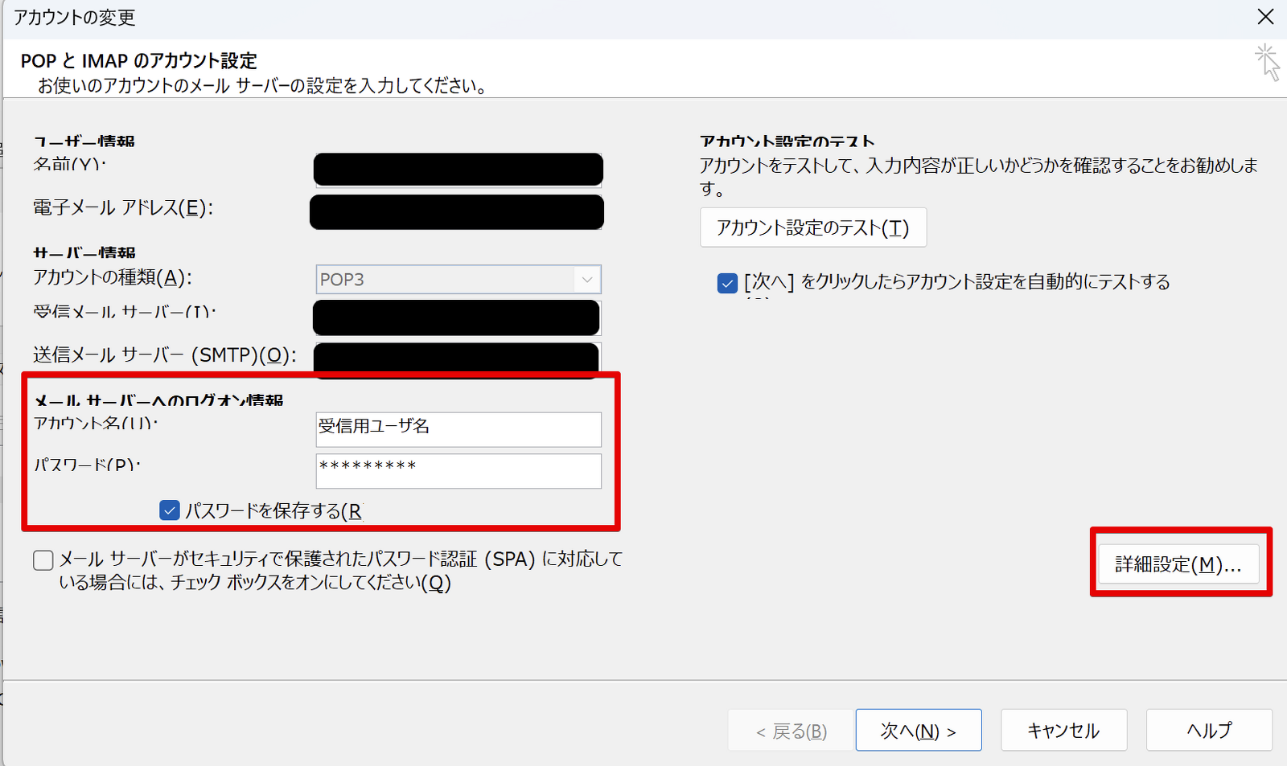Click the wizard cursor icon in header
Image resolution: width=1287 pixels, height=766 pixels.
1267,62
